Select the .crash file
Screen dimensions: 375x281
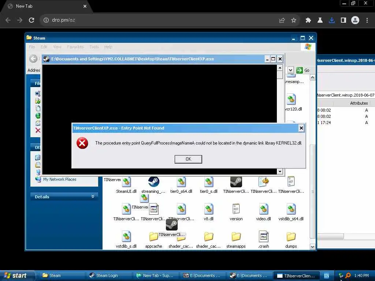coord(264,240)
